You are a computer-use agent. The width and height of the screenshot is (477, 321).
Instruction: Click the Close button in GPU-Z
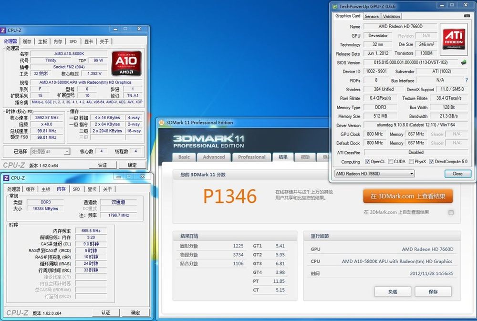tap(457, 174)
